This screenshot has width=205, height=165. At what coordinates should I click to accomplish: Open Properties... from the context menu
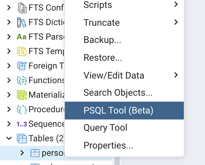click(x=108, y=145)
